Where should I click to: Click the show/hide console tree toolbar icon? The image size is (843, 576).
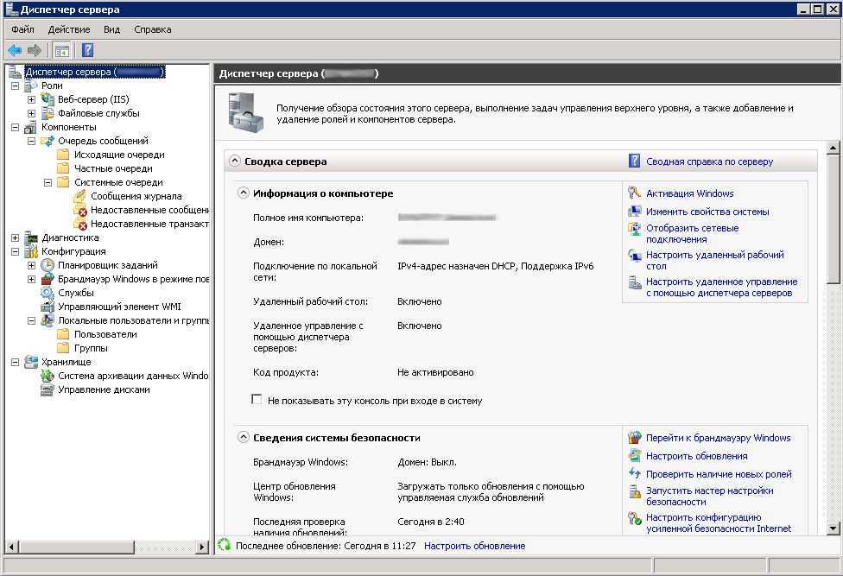[x=61, y=50]
